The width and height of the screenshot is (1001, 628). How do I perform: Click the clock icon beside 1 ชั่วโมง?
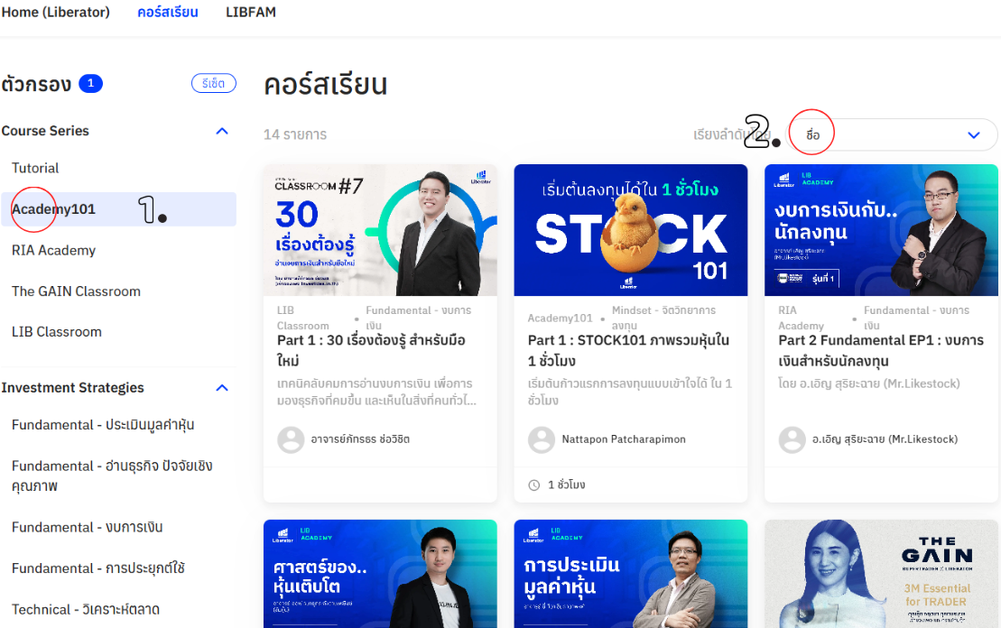pyautogui.click(x=534, y=485)
